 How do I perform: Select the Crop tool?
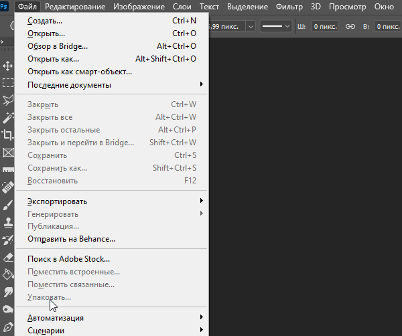pyautogui.click(x=7, y=135)
